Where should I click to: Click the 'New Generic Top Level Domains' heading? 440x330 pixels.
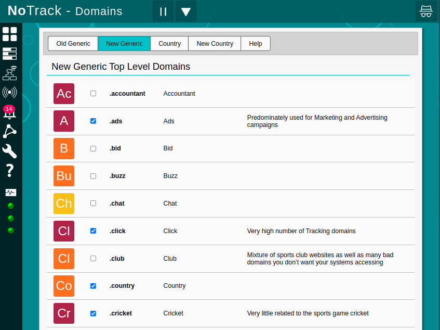point(121,67)
